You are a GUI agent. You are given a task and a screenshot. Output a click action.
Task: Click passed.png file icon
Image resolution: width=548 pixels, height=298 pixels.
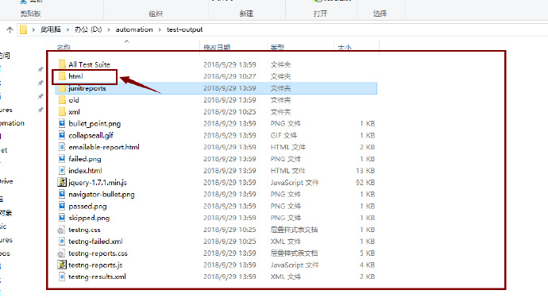tap(62, 206)
